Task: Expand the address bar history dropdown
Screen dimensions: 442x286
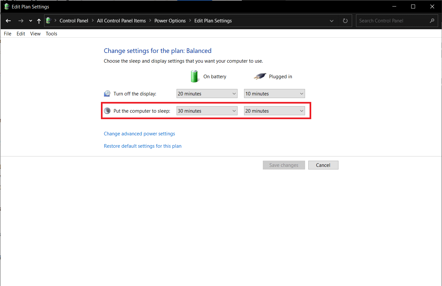Action: (332, 21)
